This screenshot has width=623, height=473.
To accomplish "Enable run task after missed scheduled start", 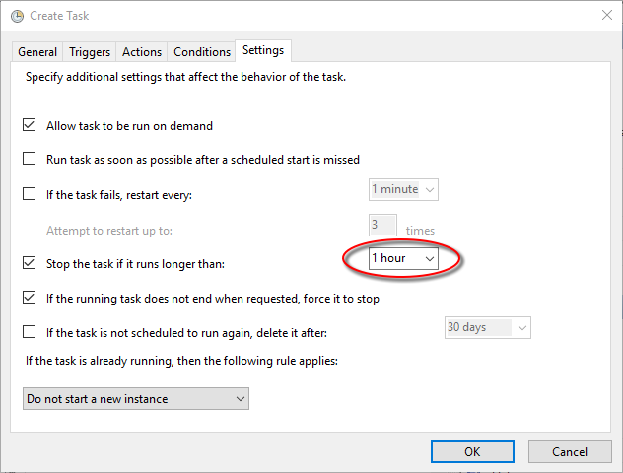I will tap(30, 159).
